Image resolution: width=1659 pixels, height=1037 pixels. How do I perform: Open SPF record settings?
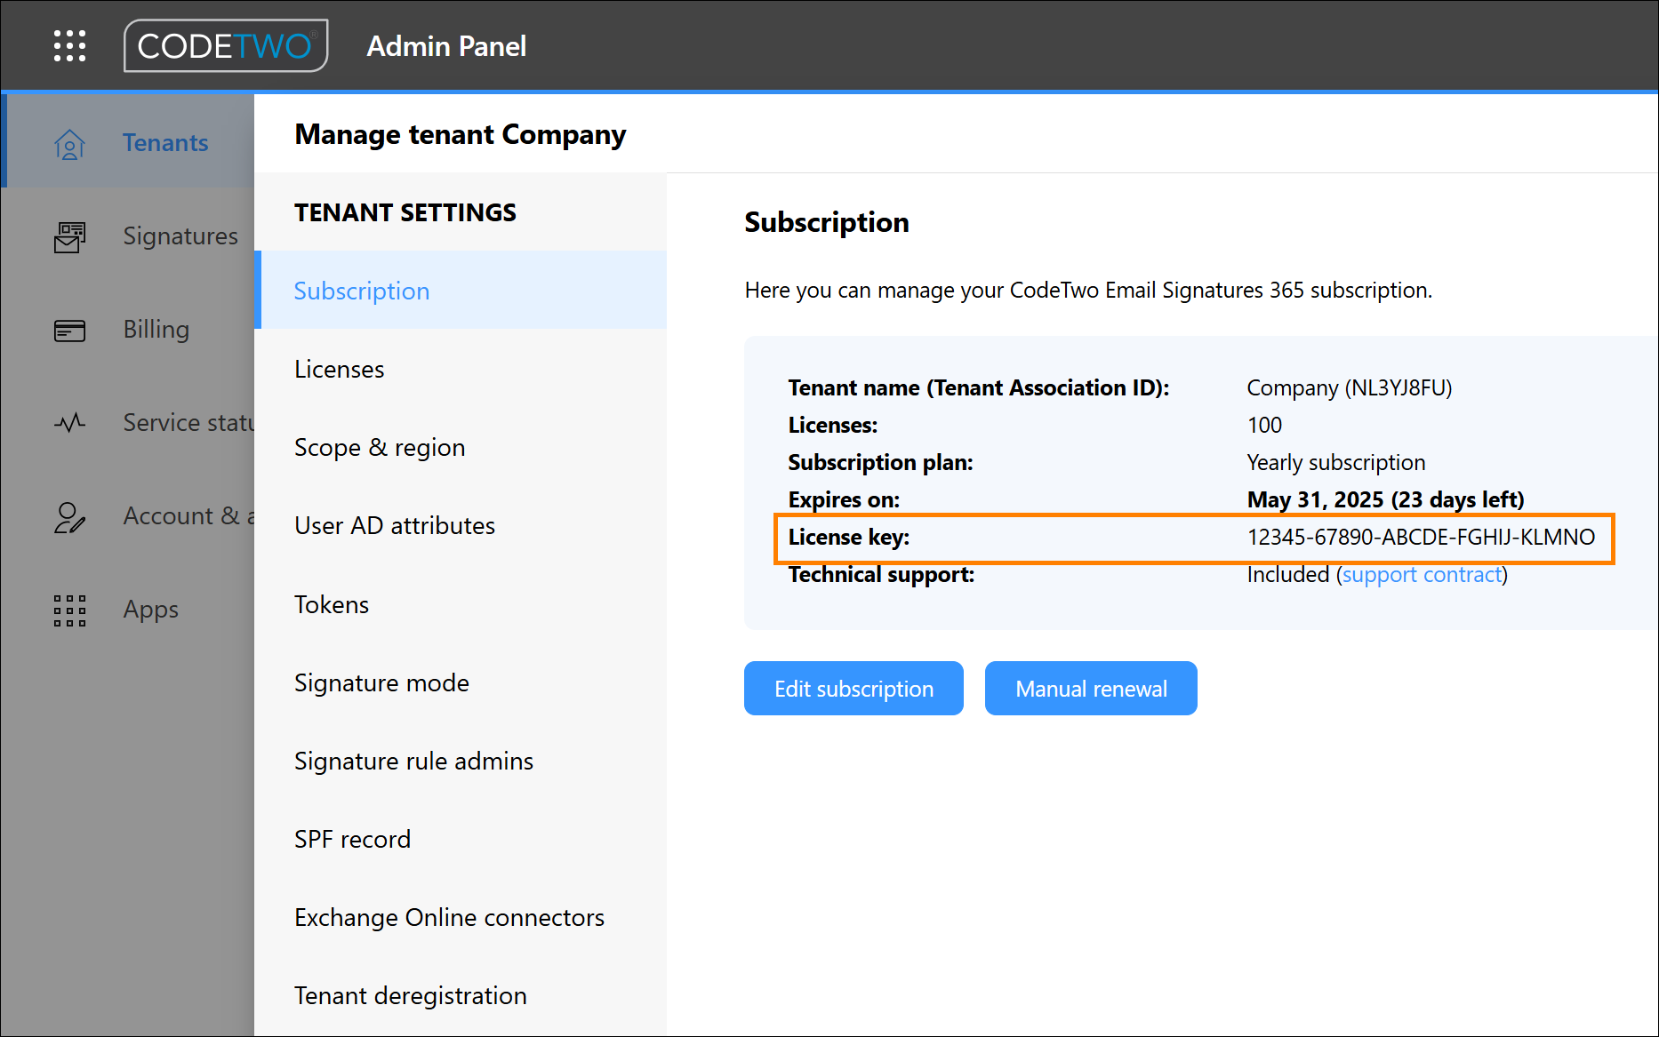[x=461, y=839]
